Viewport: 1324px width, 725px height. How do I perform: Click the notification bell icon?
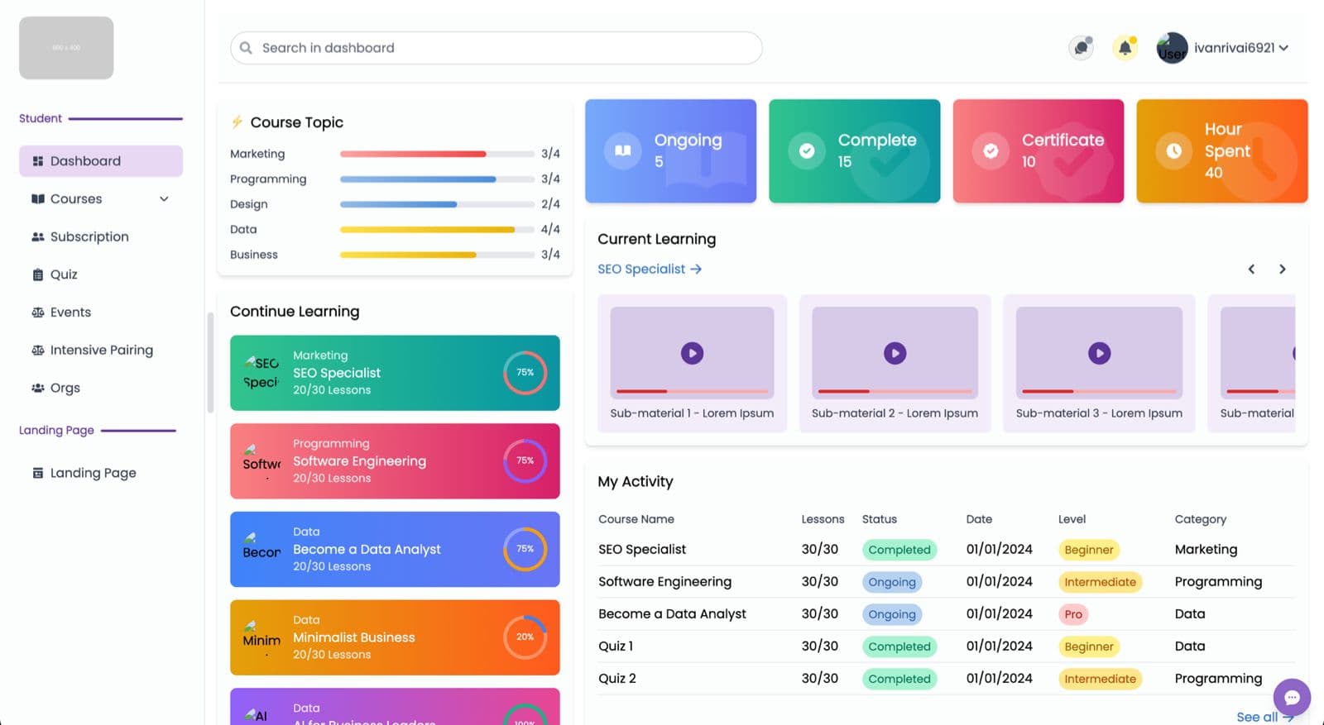tap(1125, 48)
